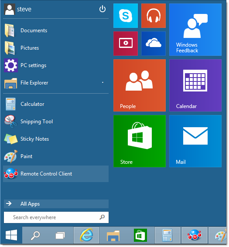The height and width of the screenshot is (247, 229).
Task: Click the Paint palette icon in menu
Action: point(11,156)
